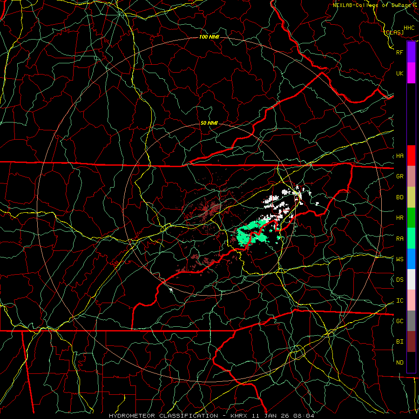
Task: Select the BD olive-yellow legend swatch
Action: 411,197
